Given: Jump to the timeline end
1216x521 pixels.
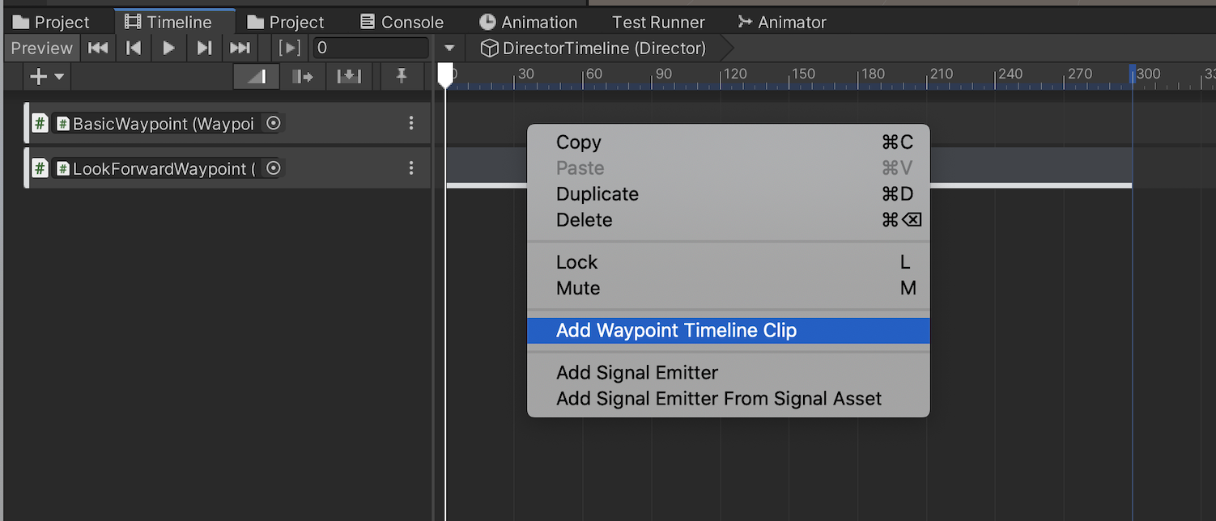Looking at the screenshot, I should (240, 48).
